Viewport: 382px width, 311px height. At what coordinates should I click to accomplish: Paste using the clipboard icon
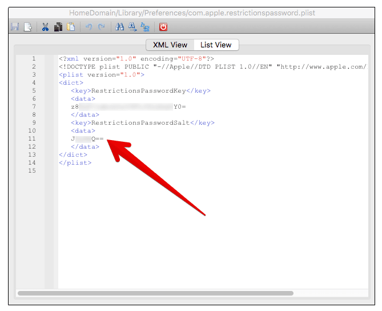(71, 27)
